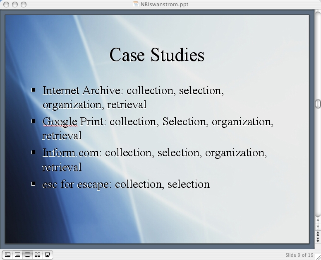The image size is (321, 260).
Task: Click the misspelled word Google
Action: pyautogui.click(x=60, y=122)
